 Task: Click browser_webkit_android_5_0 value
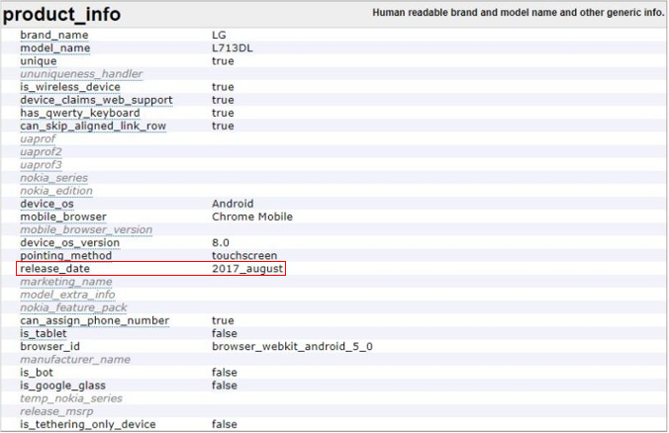tap(292, 346)
